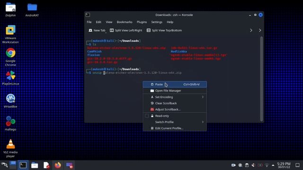Open the clipboard tray icon

click(247, 165)
